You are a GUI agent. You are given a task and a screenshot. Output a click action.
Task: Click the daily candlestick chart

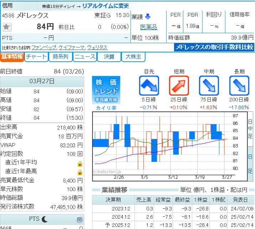pyautogui.click(x=170, y=146)
